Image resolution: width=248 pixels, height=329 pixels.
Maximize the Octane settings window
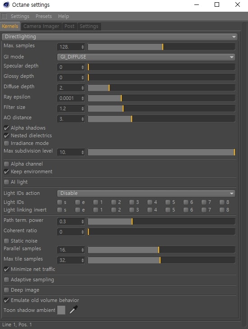click(x=217, y=5)
